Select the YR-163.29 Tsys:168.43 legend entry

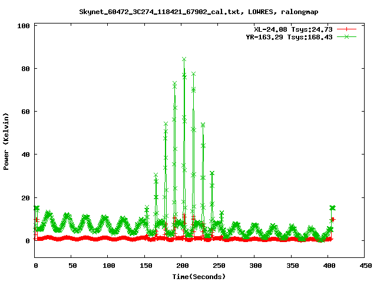coord(289,37)
